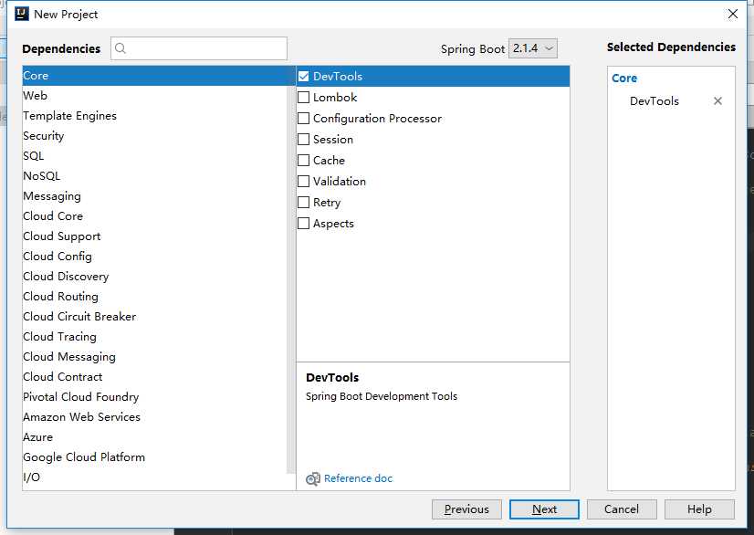The height and width of the screenshot is (535, 754).
Task: Click the Next button
Action: pyautogui.click(x=544, y=509)
